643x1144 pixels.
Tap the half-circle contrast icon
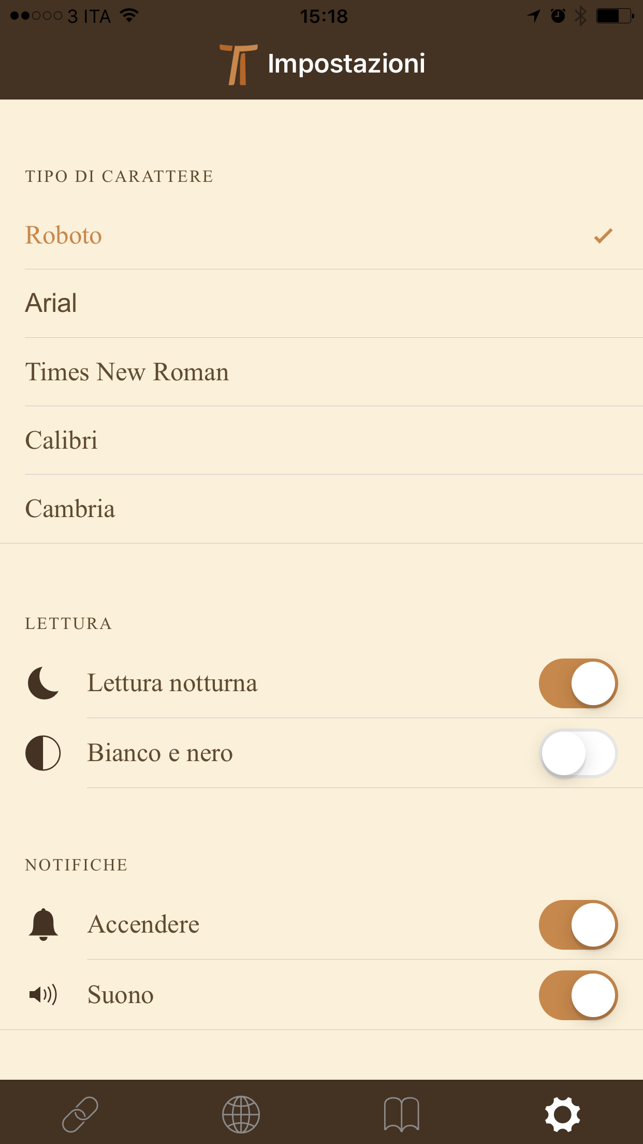coord(43,753)
